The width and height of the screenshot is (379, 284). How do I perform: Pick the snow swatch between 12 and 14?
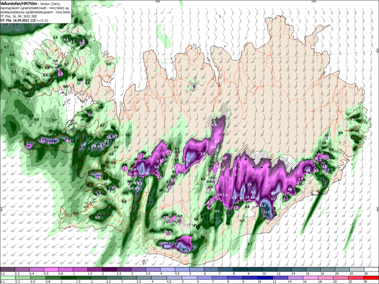284,270
